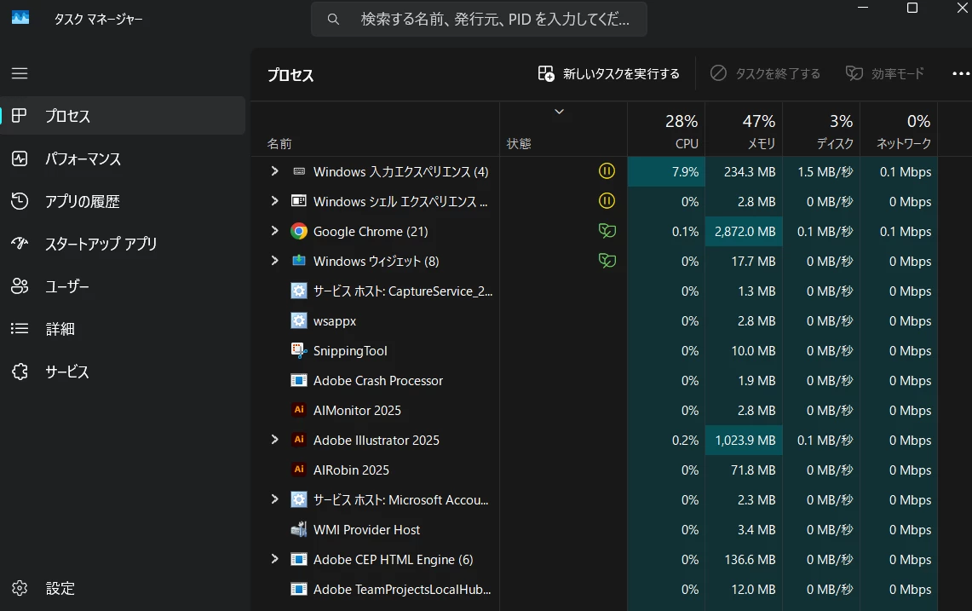Click the 1.5 MB/秒 disk cell
Image resolution: width=972 pixels, height=611 pixels.
(821, 172)
